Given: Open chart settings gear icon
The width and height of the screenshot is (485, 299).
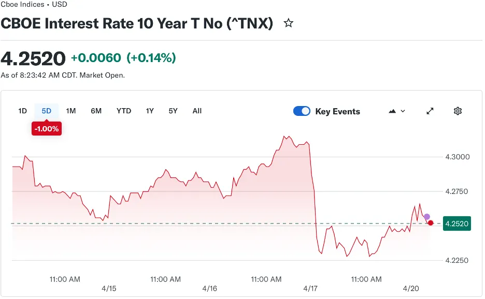Looking at the screenshot, I should click(458, 111).
